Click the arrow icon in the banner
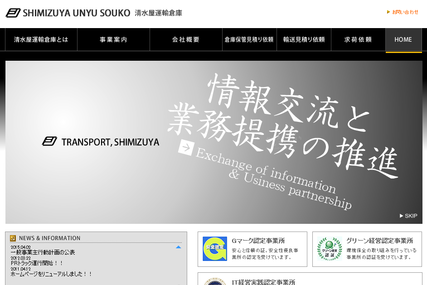This screenshot has height=285, width=427. (186, 147)
